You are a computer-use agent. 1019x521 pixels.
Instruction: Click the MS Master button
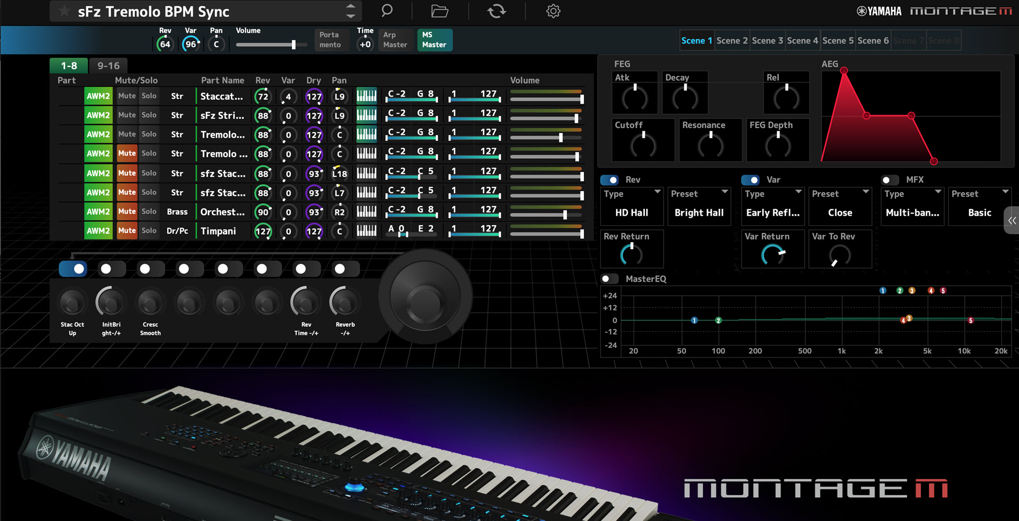[x=434, y=40]
